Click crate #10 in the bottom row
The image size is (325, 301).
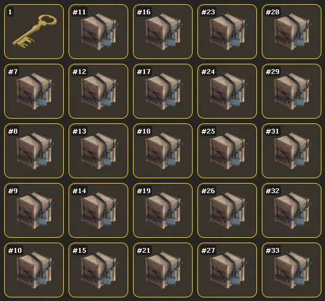tap(34, 270)
